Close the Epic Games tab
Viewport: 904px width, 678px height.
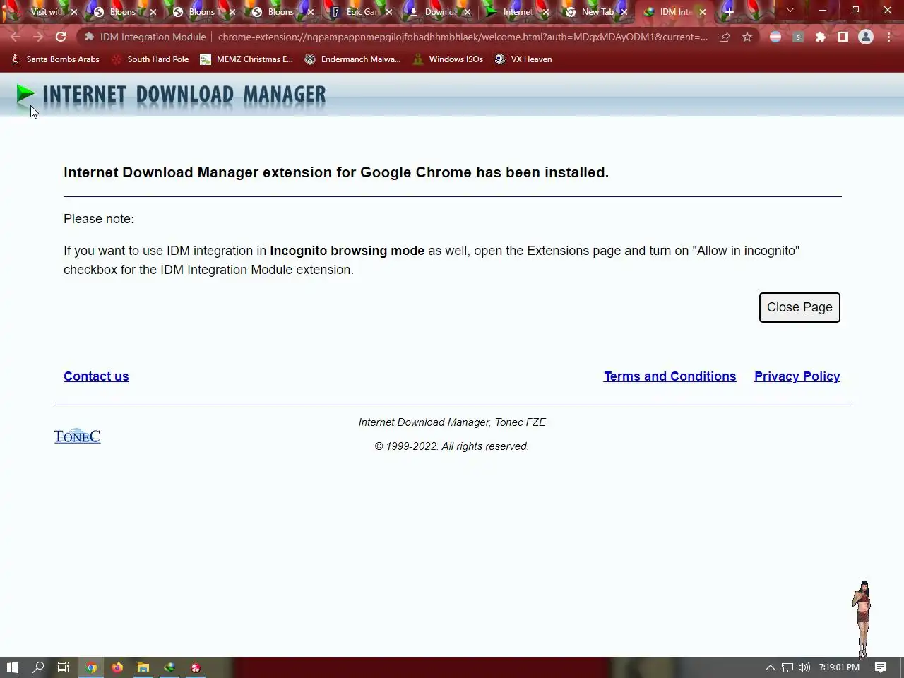click(x=388, y=12)
